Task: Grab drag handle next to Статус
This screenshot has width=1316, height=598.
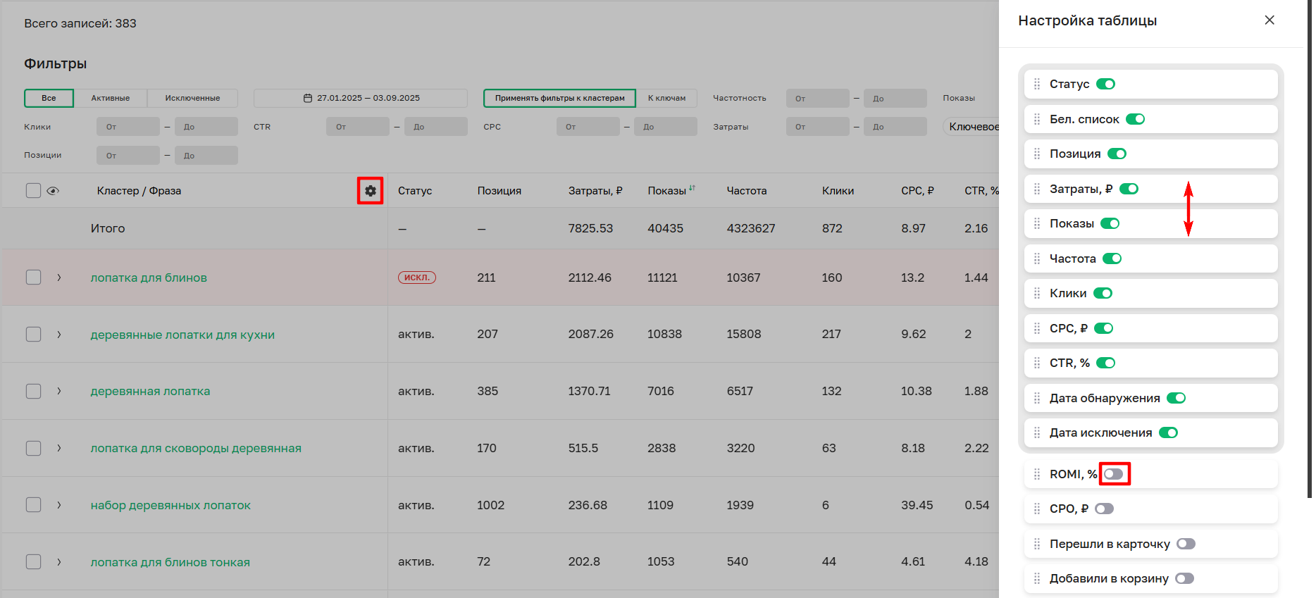Action: (1036, 85)
